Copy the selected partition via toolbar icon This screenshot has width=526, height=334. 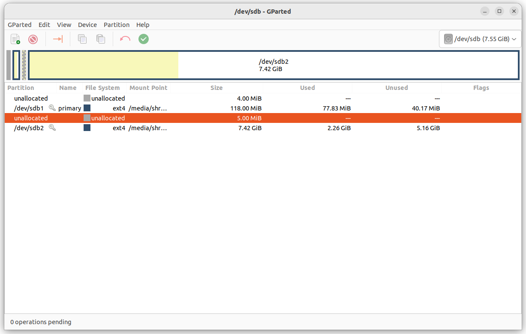[81, 39]
